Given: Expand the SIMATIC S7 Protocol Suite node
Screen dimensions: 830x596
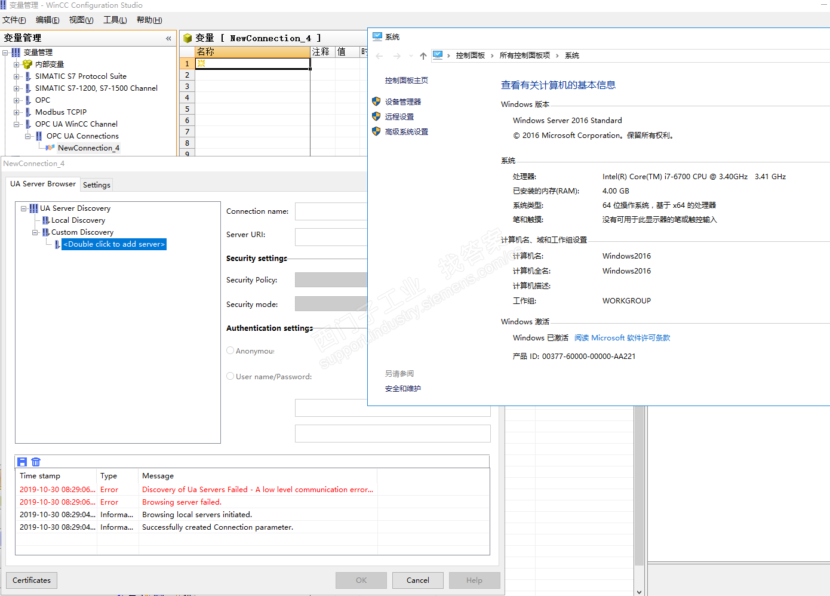Looking at the screenshot, I should tap(17, 76).
